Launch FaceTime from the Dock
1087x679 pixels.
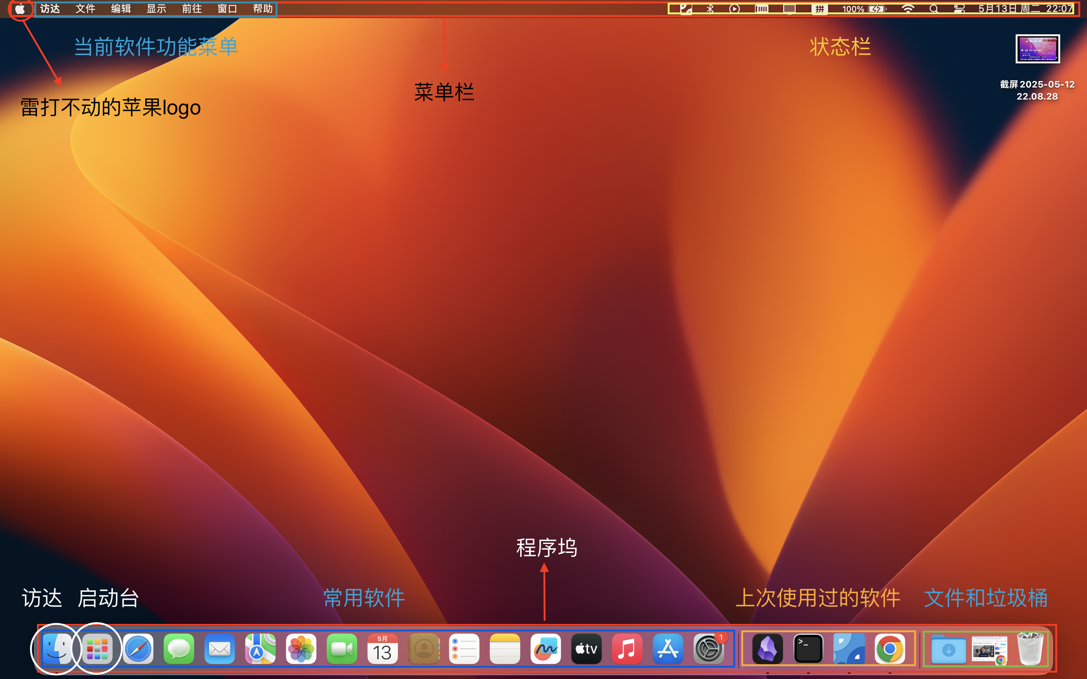(342, 649)
